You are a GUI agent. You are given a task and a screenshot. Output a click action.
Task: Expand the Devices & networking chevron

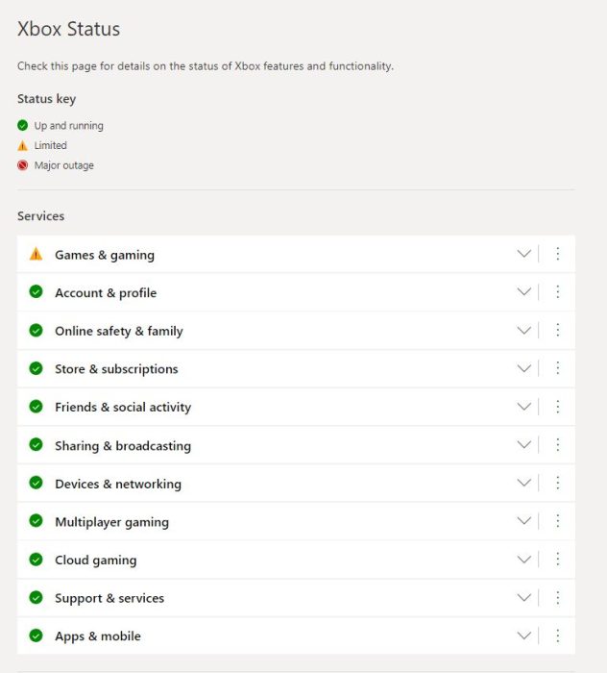pyautogui.click(x=523, y=483)
